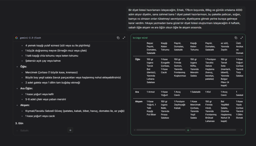
Task: Click the Akşam row header in the table
Action: [139, 101]
